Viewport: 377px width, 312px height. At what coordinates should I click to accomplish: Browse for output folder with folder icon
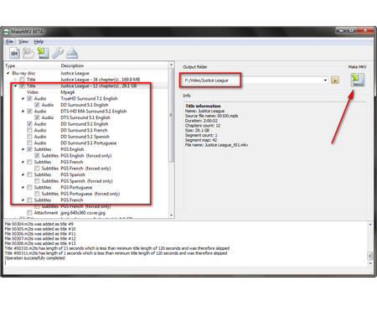click(x=335, y=81)
